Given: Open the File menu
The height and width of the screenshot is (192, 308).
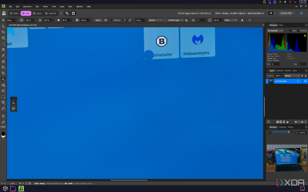Looking at the screenshot, I should (10, 6).
